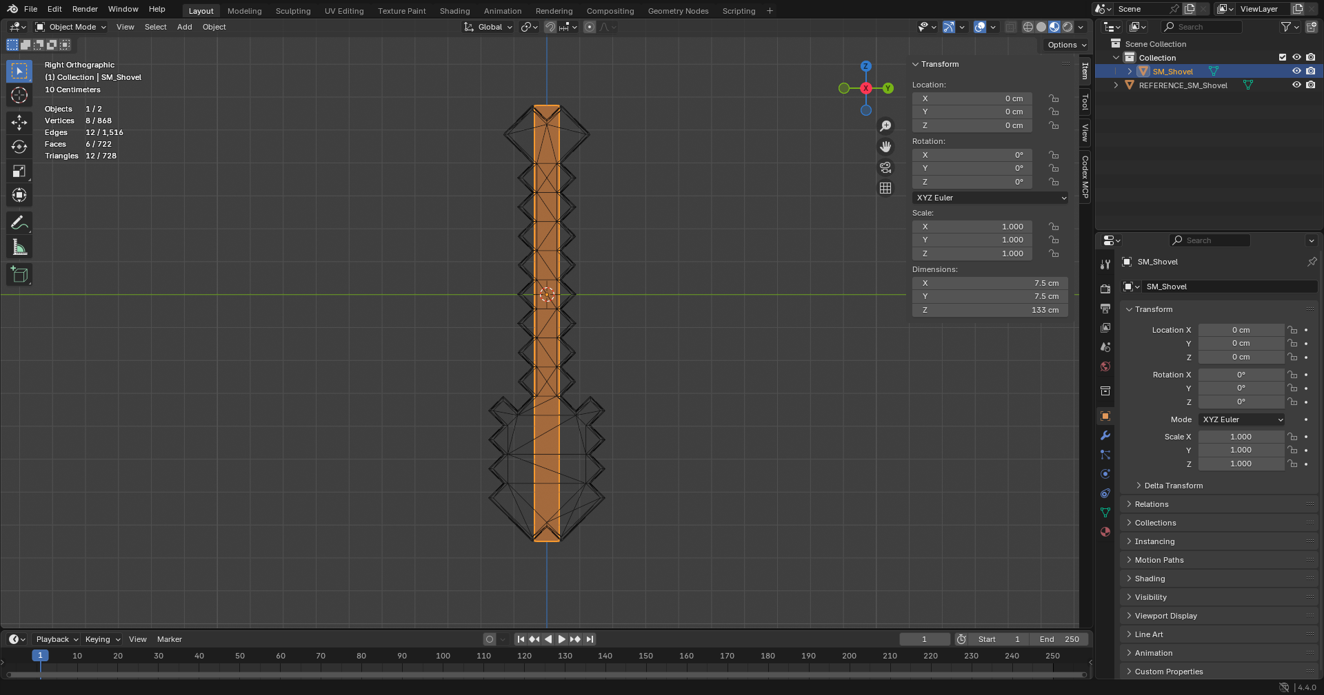This screenshot has height=695, width=1324.
Task: Play the animation forward
Action: coord(561,639)
